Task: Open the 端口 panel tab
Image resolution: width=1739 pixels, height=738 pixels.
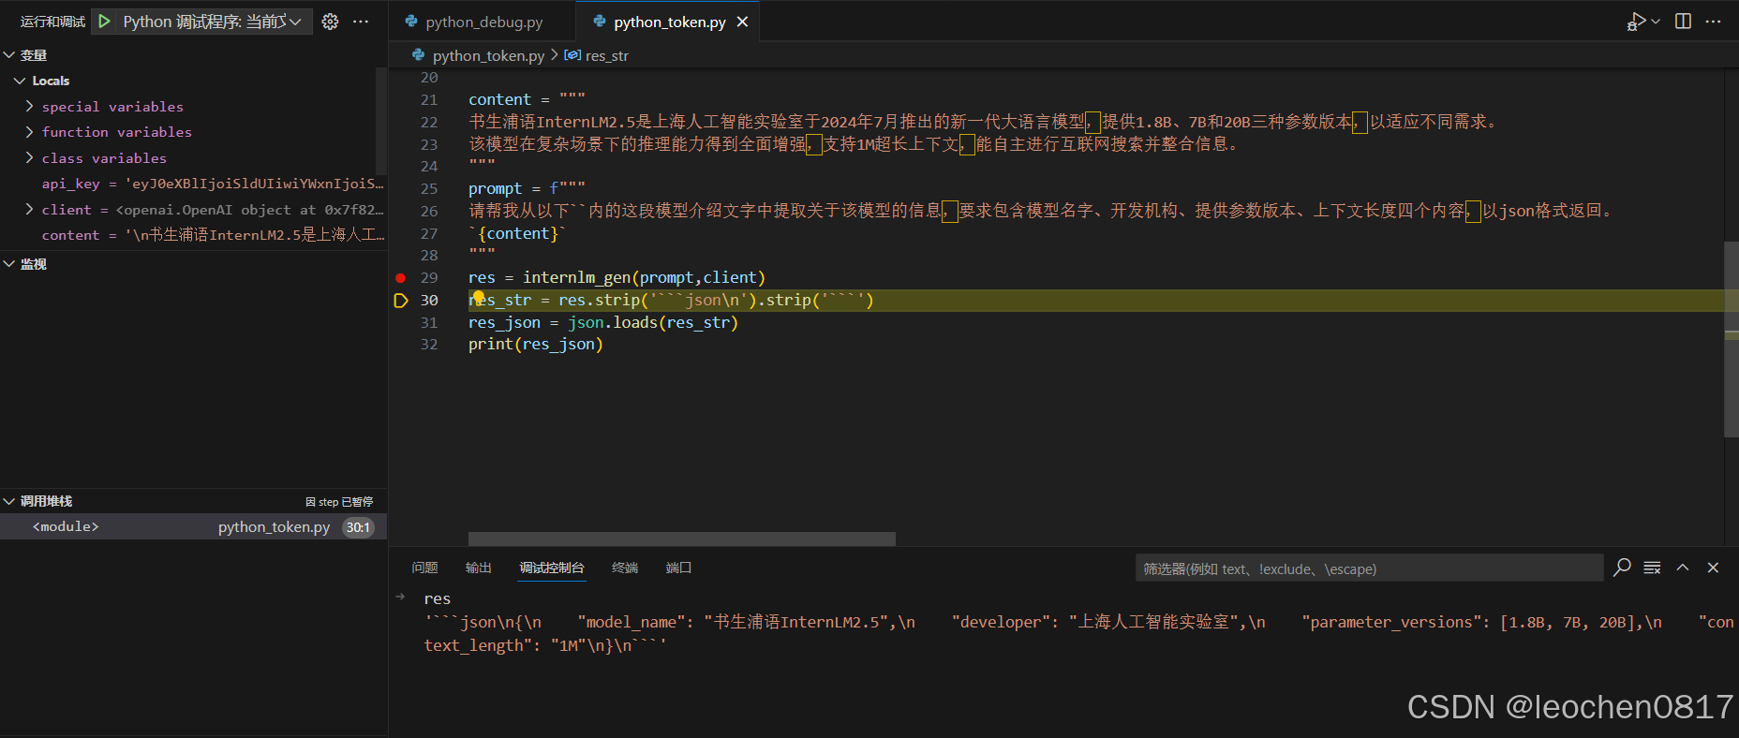Action: click(x=678, y=568)
